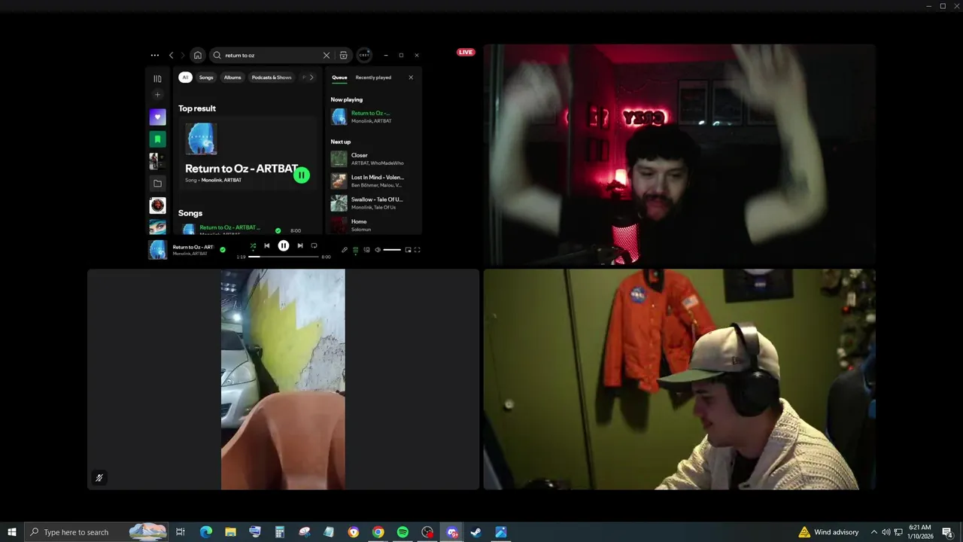
Task: Adjust the Spotify volume slider
Action: point(392,250)
